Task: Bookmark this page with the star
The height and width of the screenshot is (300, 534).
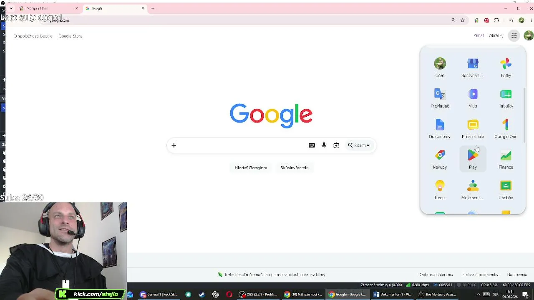Action: pyautogui.click(x=462, y=20)
